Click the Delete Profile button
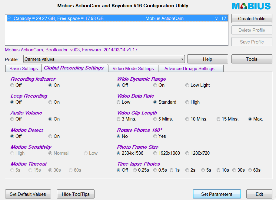Viewport: 276px width, 200px height. coord(252,30)
